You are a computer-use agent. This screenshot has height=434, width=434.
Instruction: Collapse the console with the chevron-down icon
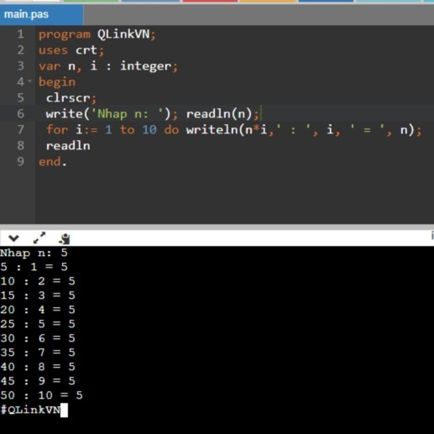point(14,238)
